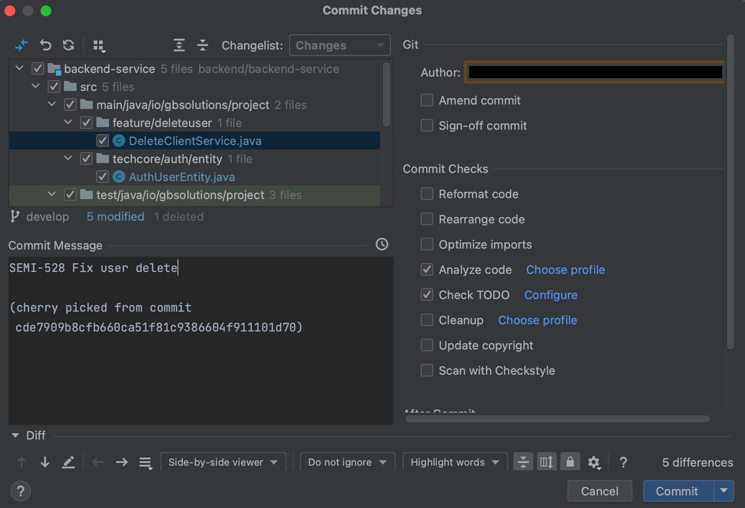The width and height of the screenshot is (745, 508).
Task: Enable the Amend commit checkbox
Action: pos(427,100)
